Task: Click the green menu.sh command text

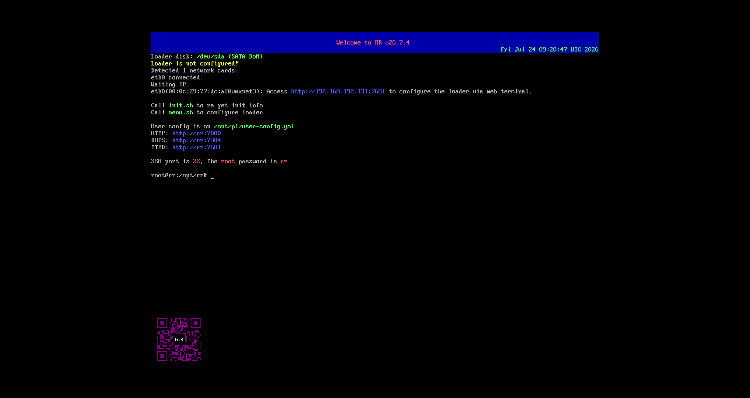Action: (181, 113)
